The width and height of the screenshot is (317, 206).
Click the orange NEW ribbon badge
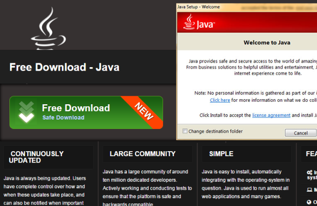[144, 112]
